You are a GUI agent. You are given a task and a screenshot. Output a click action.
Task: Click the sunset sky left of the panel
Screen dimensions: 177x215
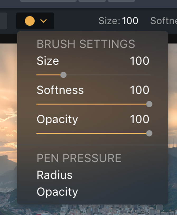pos(8,96)
